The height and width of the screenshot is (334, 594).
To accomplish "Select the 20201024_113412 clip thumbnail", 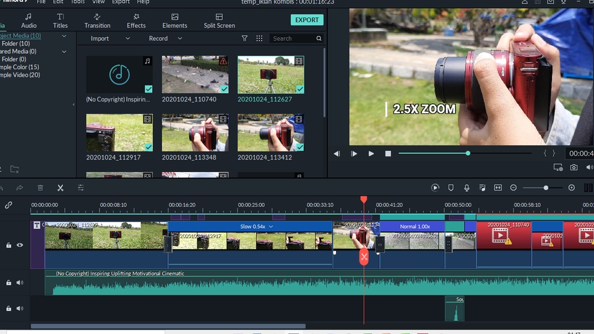I will [271, 132].
